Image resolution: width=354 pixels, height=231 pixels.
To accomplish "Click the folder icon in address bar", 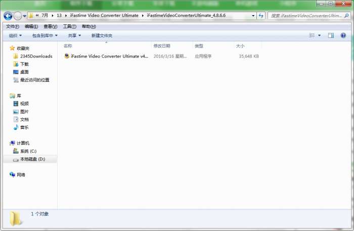I will coord(31,16).
